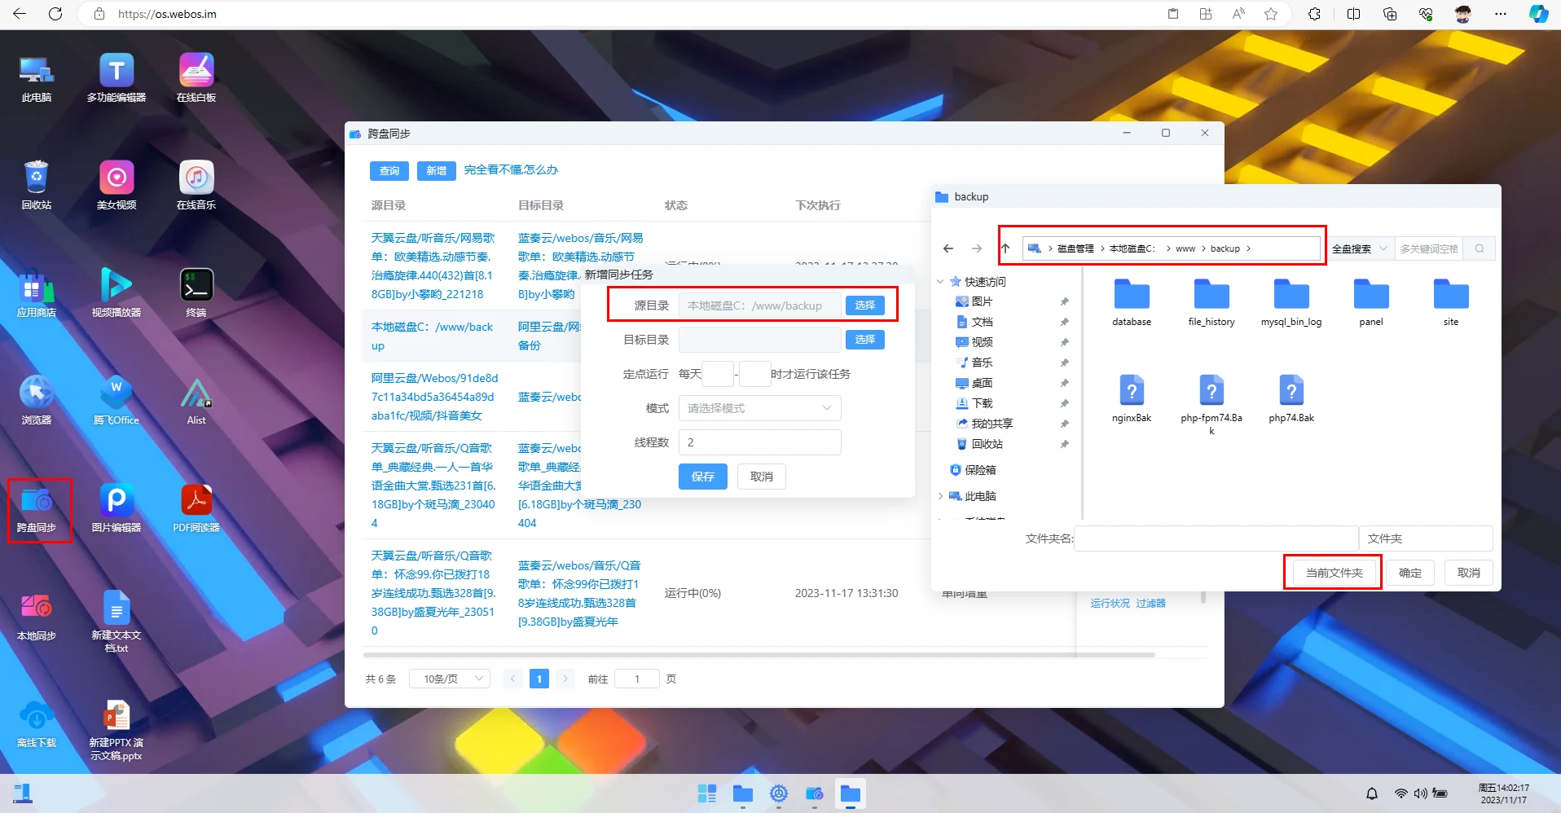Collapse the 快速访问 tree section
Screen dimensions: 1561x813
point(940,282)
